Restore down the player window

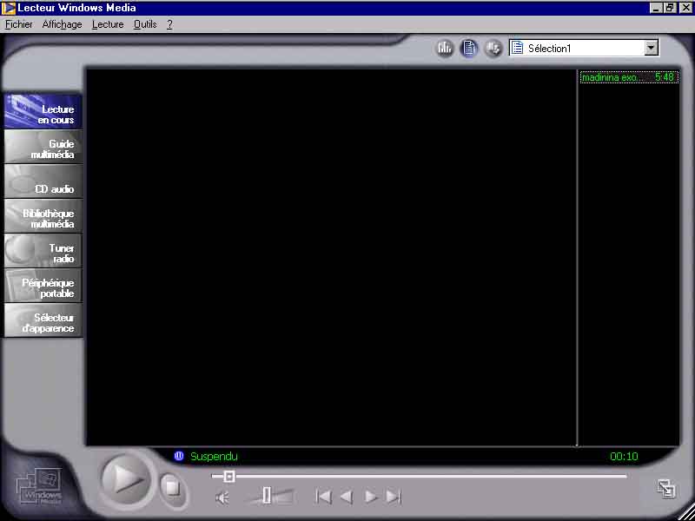pyautogui.click(x=670, y=8)
